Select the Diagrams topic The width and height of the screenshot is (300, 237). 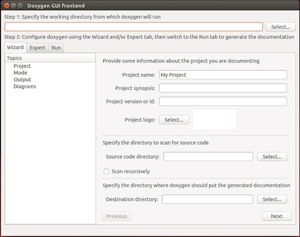(x=25, y=86)
